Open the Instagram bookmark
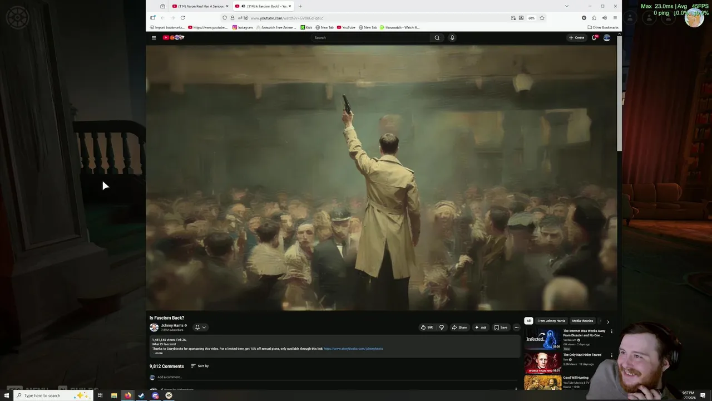712x401 pixels. [243, 27]
